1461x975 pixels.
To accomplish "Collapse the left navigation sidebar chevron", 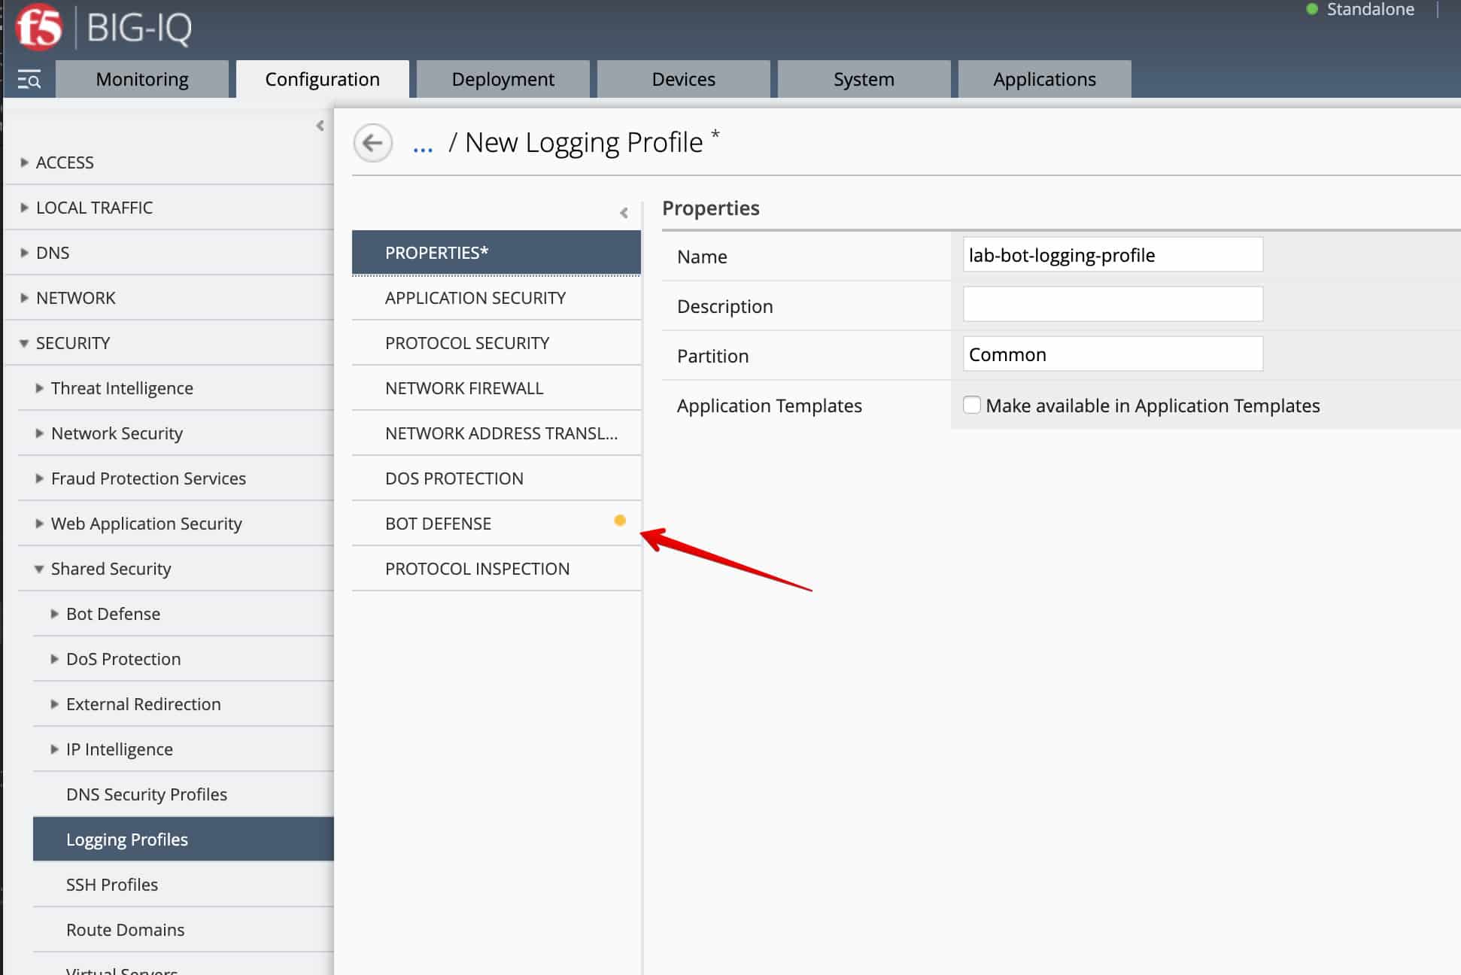I will point(320,126).
